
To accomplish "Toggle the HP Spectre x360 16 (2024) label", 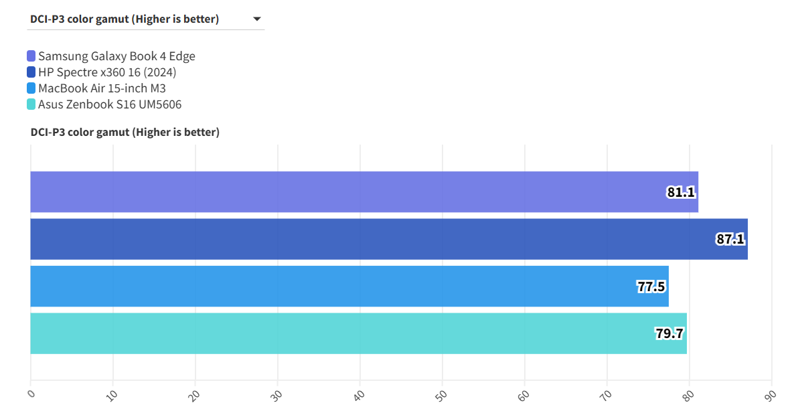I will (107, 72).
